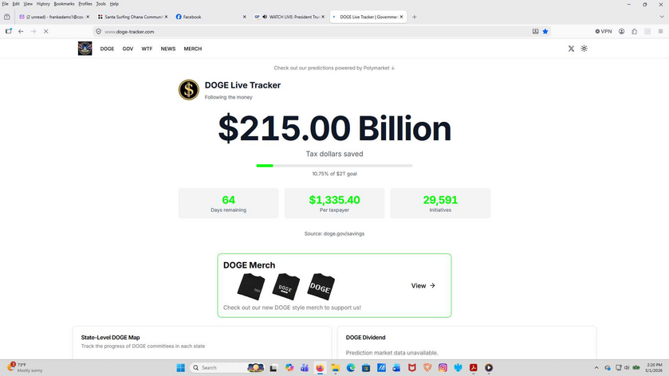The height and width of the screenshot is (376, 669).
Task: Click the State-Level DOGE Map heading
Action: click(111, 337)
